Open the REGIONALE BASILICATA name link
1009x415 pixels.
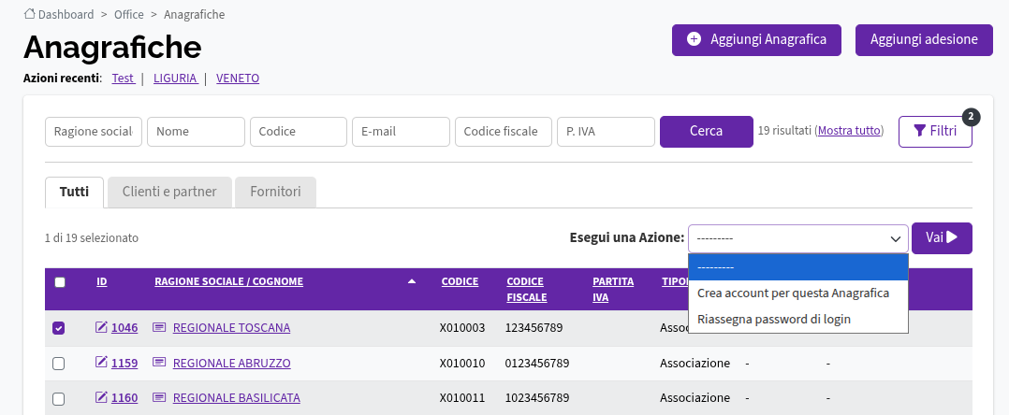pos(237,397)
